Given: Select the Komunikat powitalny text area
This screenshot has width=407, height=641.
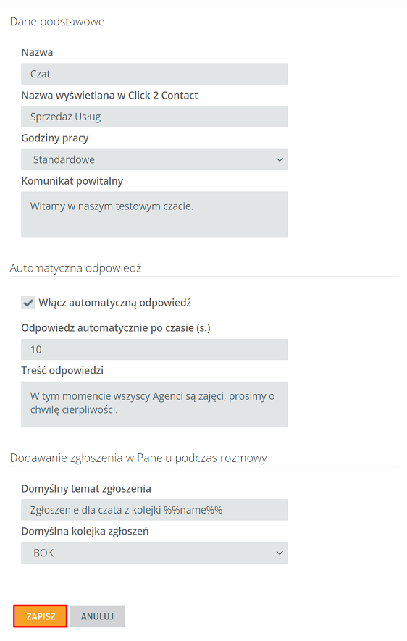Looking at the screenshot, I should (x=154, y=214).
